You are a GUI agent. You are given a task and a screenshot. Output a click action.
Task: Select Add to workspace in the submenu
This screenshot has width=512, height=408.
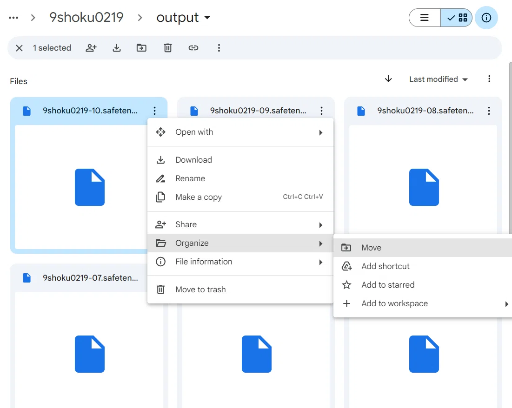pyautogui.click(x=423, y=303)
